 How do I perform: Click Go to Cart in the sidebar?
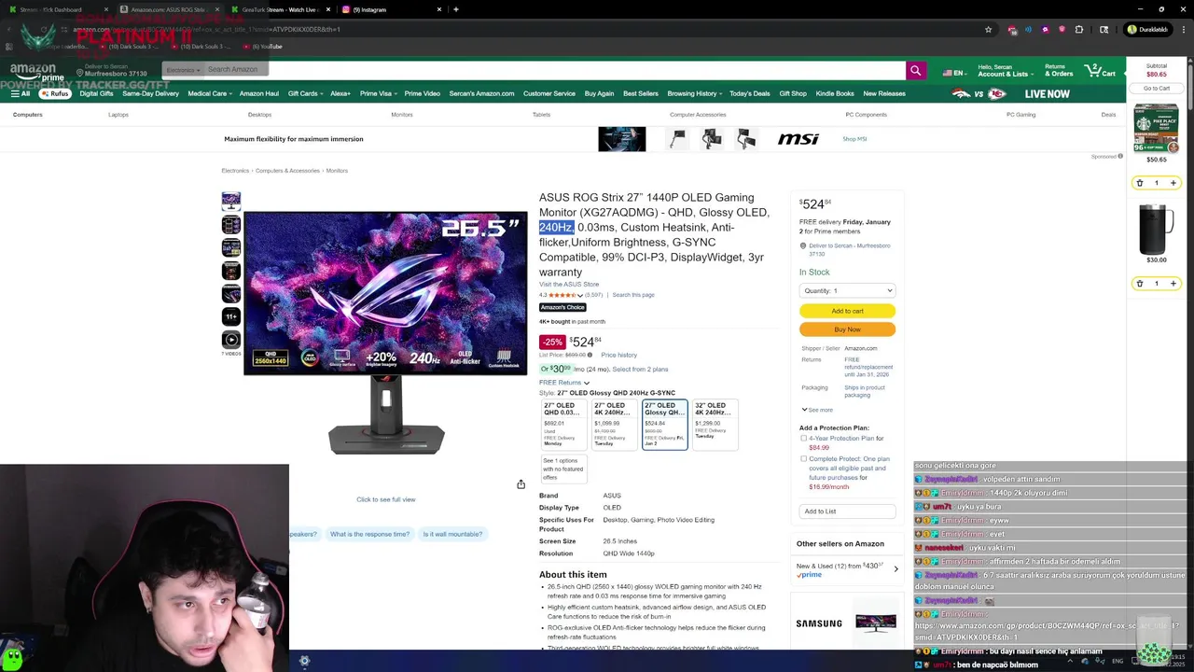coord(1157,89)
